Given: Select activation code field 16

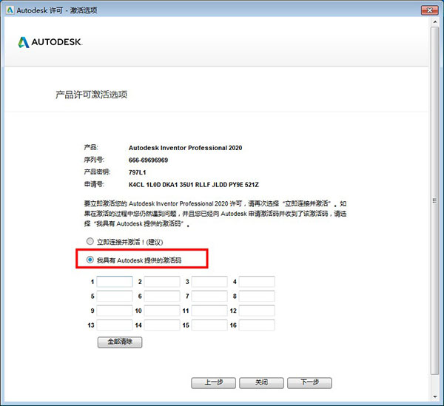Looking at the screenshot, I should (x=257, y=325).
